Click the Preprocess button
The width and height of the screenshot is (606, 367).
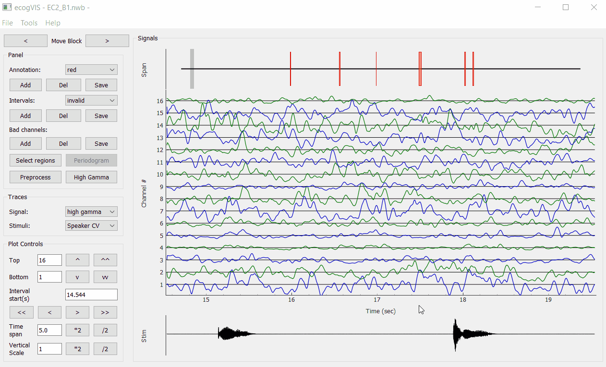pyautogui.click(x=36, y=177)
